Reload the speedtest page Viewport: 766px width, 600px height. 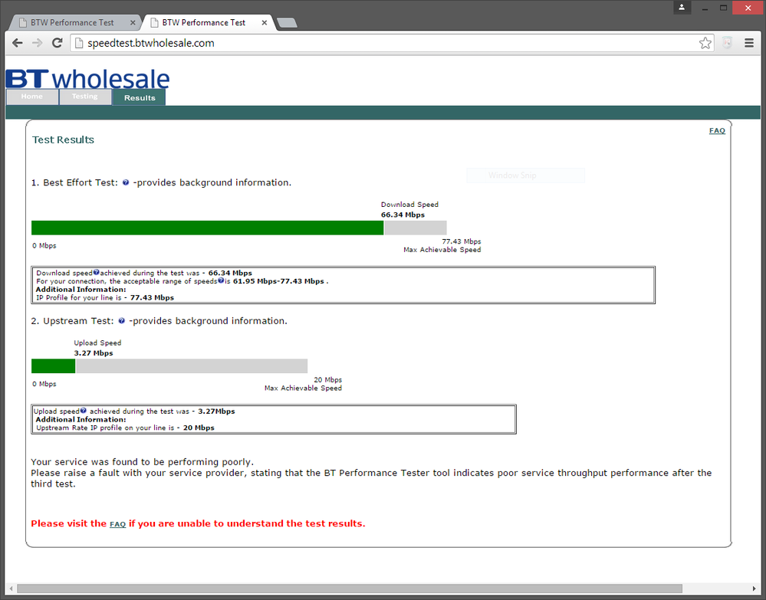tap(58, 43)
